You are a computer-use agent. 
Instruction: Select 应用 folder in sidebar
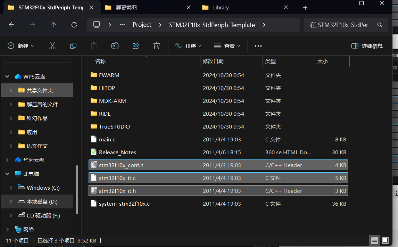coord(37,132)
